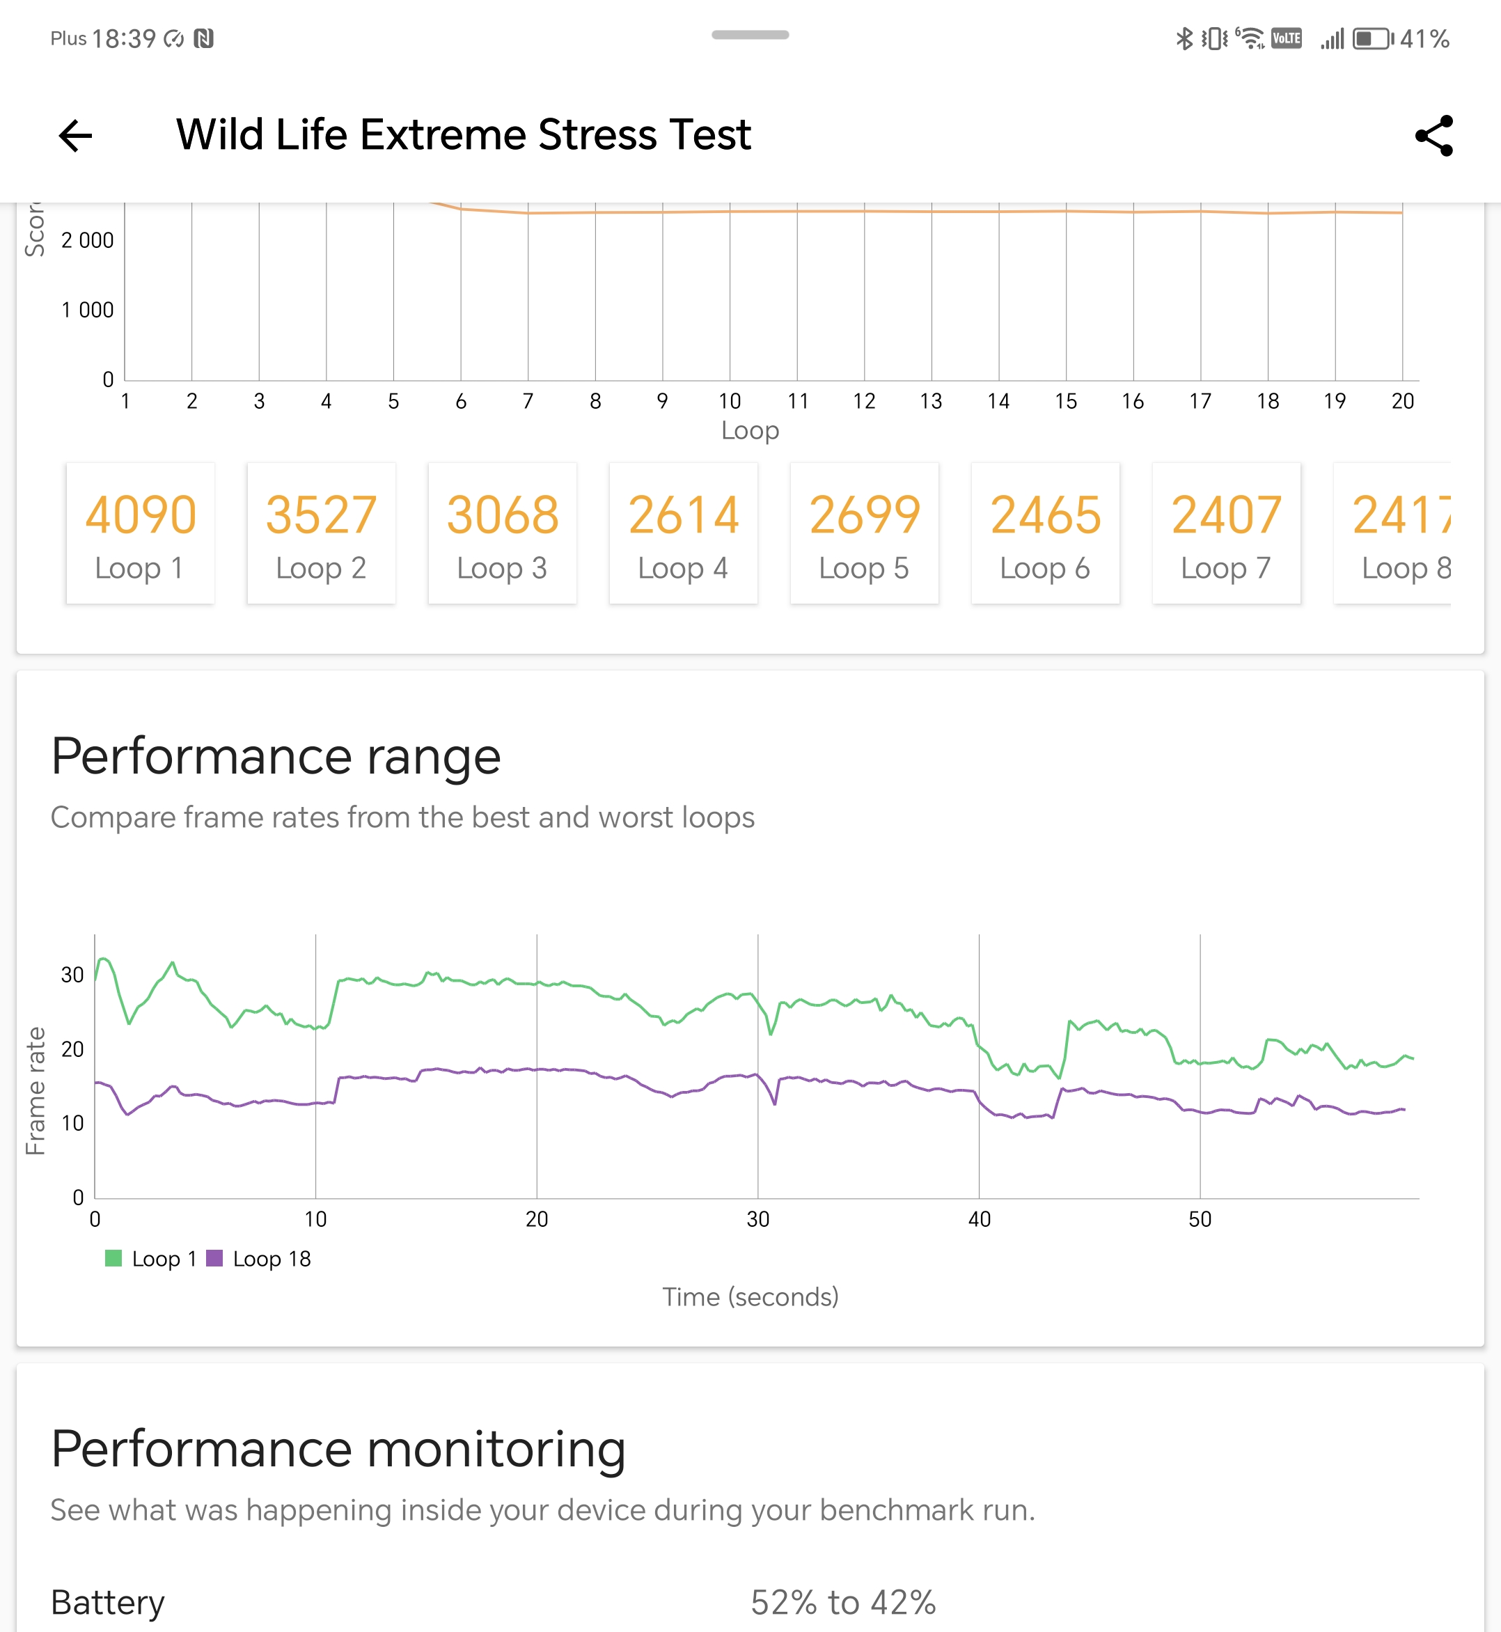Image resolution: width=1501 pixels, height=1632 pixels.
Task: Tap the Loop 5 score card 2699
Action: pos(864,534)
